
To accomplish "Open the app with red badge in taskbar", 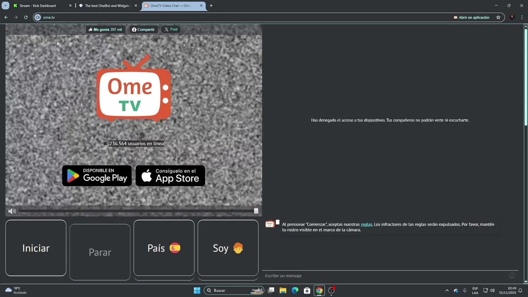I will click(331, 290).
